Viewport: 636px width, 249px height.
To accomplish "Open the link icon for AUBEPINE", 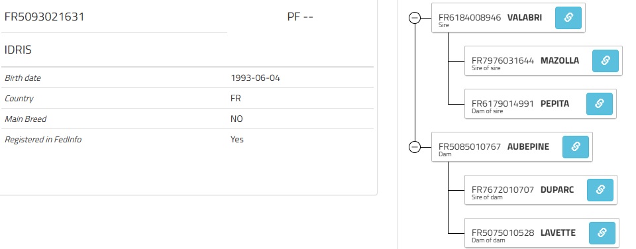I will [575, 147].
